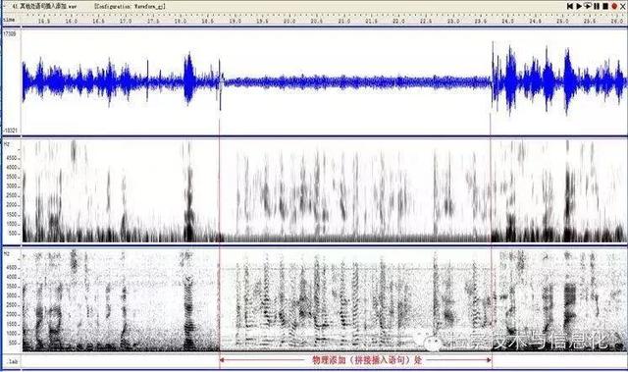628x372 pixels.
Task: Click the '.lab' label of the annotation track
Action: pyautogui.click(x=12, y=361)
